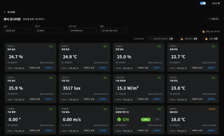
Task: Open 디바이스 상세 on the 토양 온도 card
Action: coord(197,68)
